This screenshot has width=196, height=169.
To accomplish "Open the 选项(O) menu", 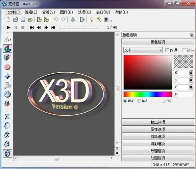I will click(x=84, y=12).
